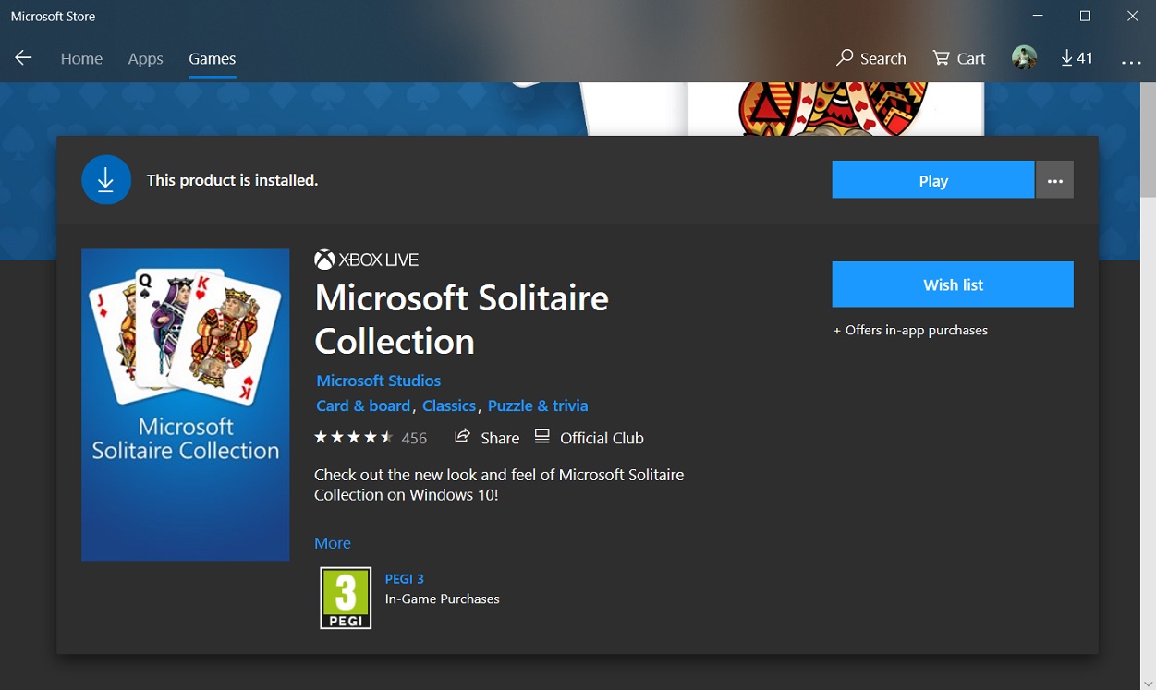
Task: Open more options next to Play button
Action: [x=1054, y=179]
